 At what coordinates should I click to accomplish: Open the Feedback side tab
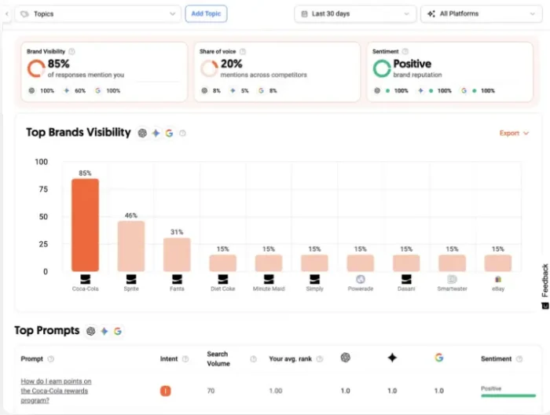pos(545,286)
